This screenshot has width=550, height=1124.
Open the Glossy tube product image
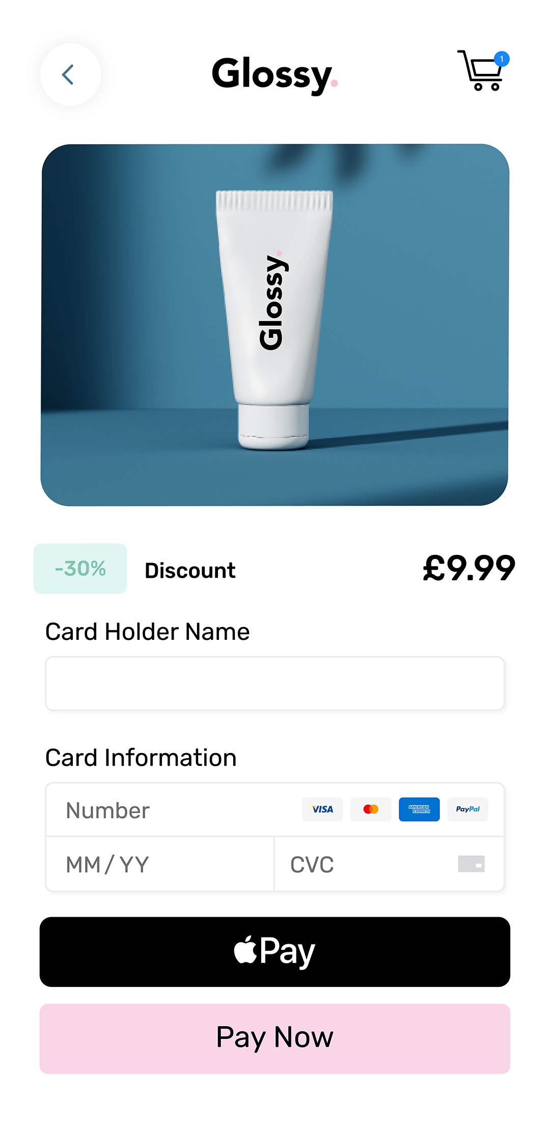click(275, 325)
